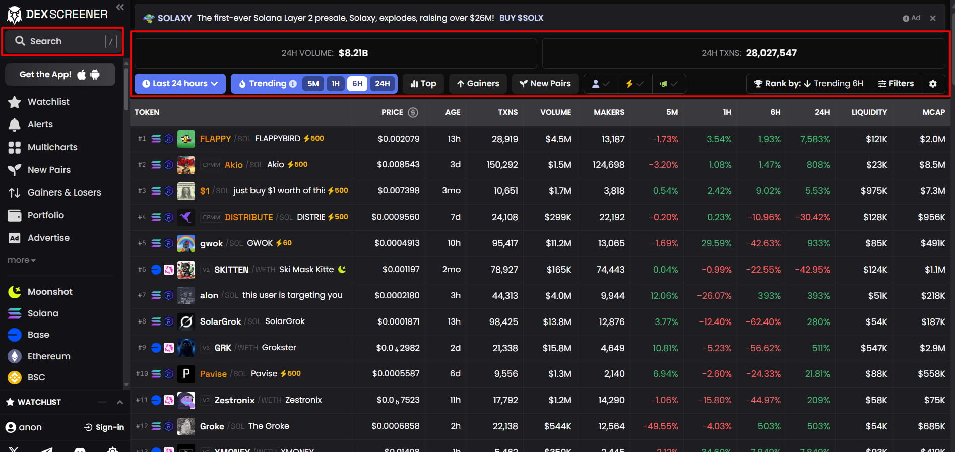Screen dimensions: 955x452
Task: Open table settings gear icon
Action: [933, 84]
